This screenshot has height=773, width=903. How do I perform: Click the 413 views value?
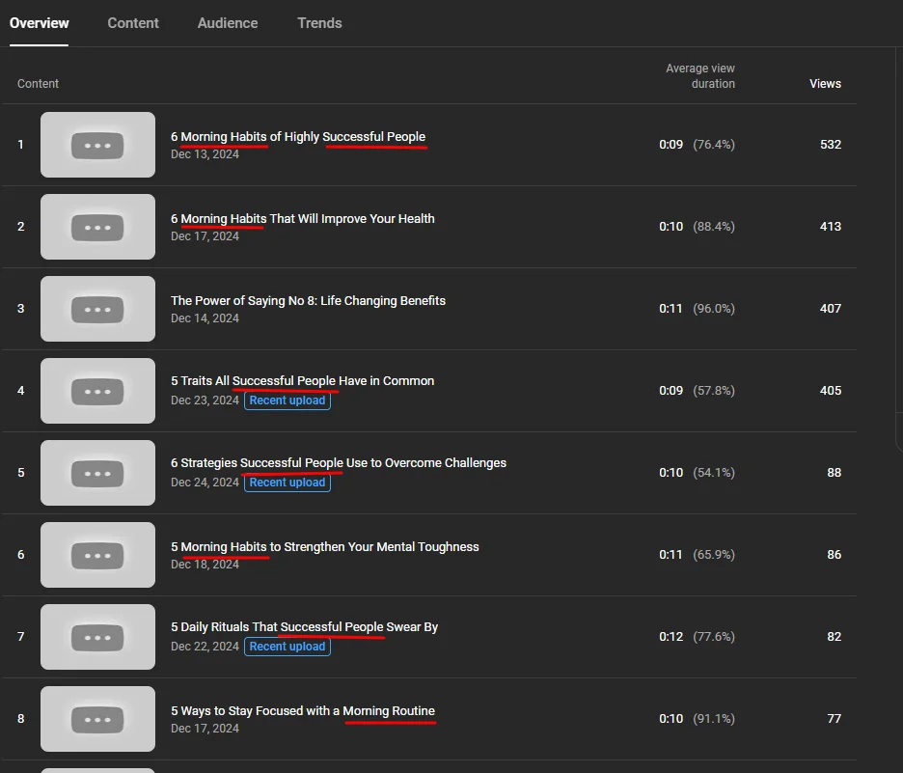831,227
